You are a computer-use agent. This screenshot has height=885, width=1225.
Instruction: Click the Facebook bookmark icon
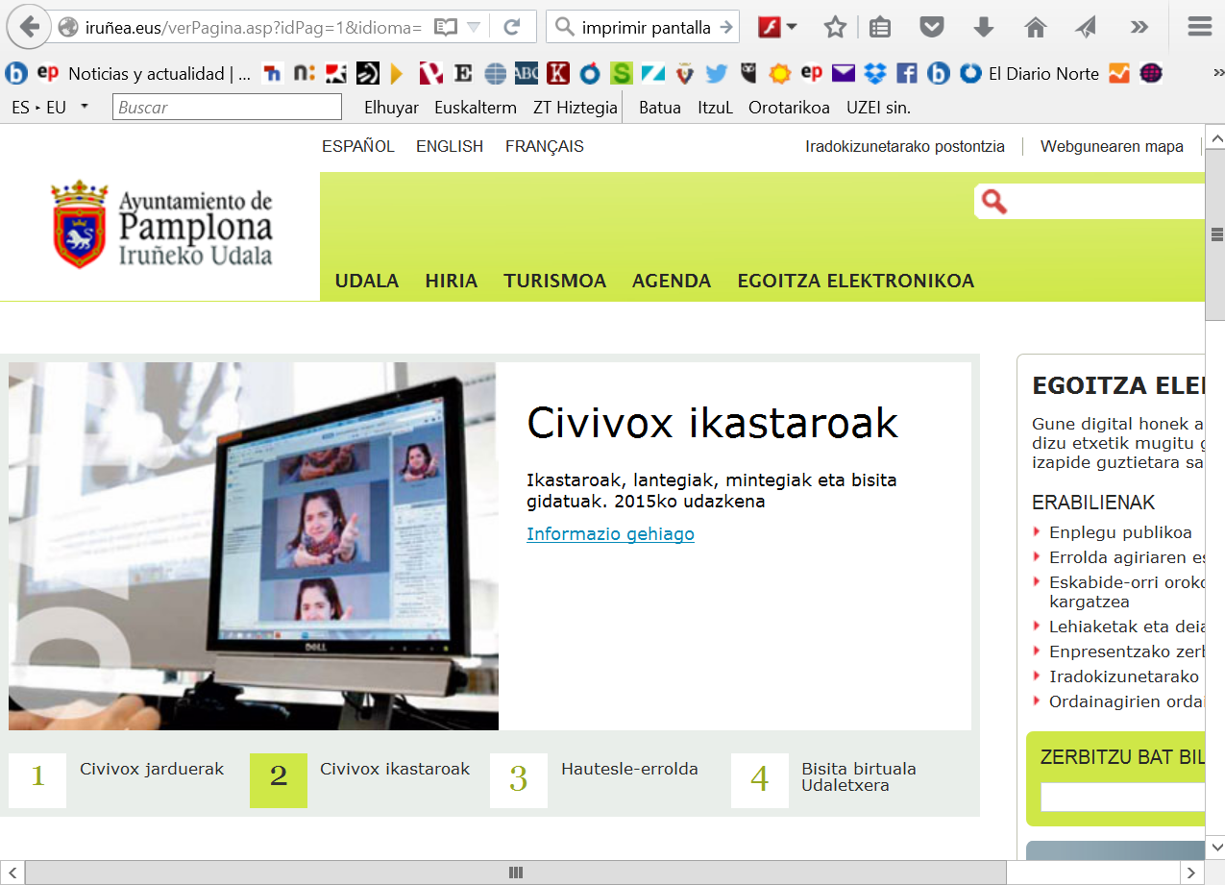click(x=906, y=73)
